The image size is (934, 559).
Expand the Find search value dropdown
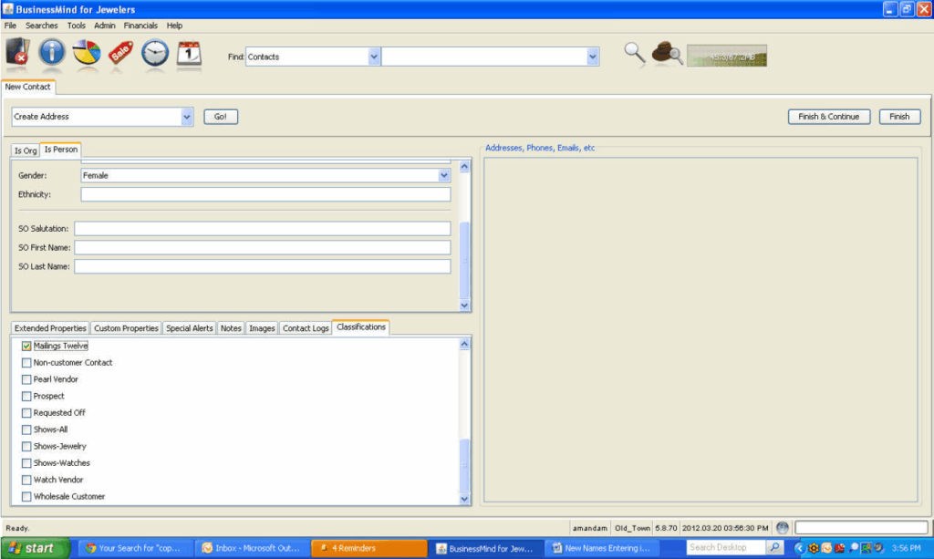click(592, 57)
